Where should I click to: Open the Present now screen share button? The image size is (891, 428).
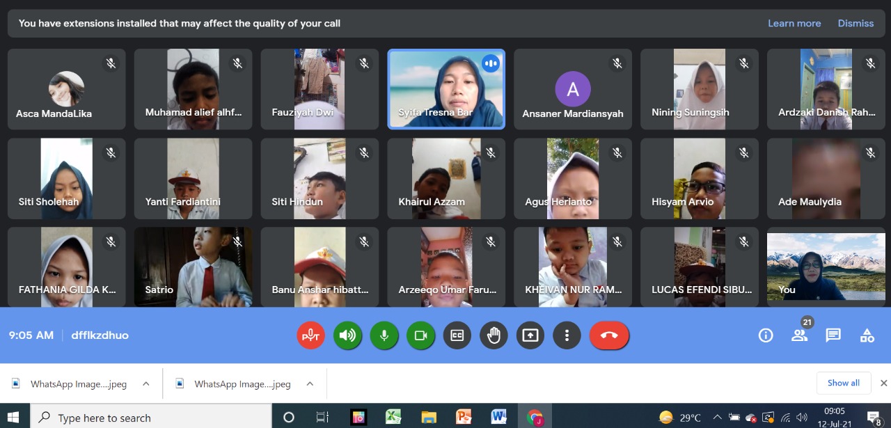(x=530, y=335)
